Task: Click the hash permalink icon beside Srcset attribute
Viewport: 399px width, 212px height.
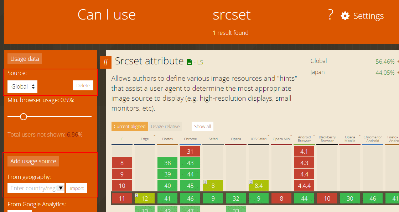Action: (105, 62)
